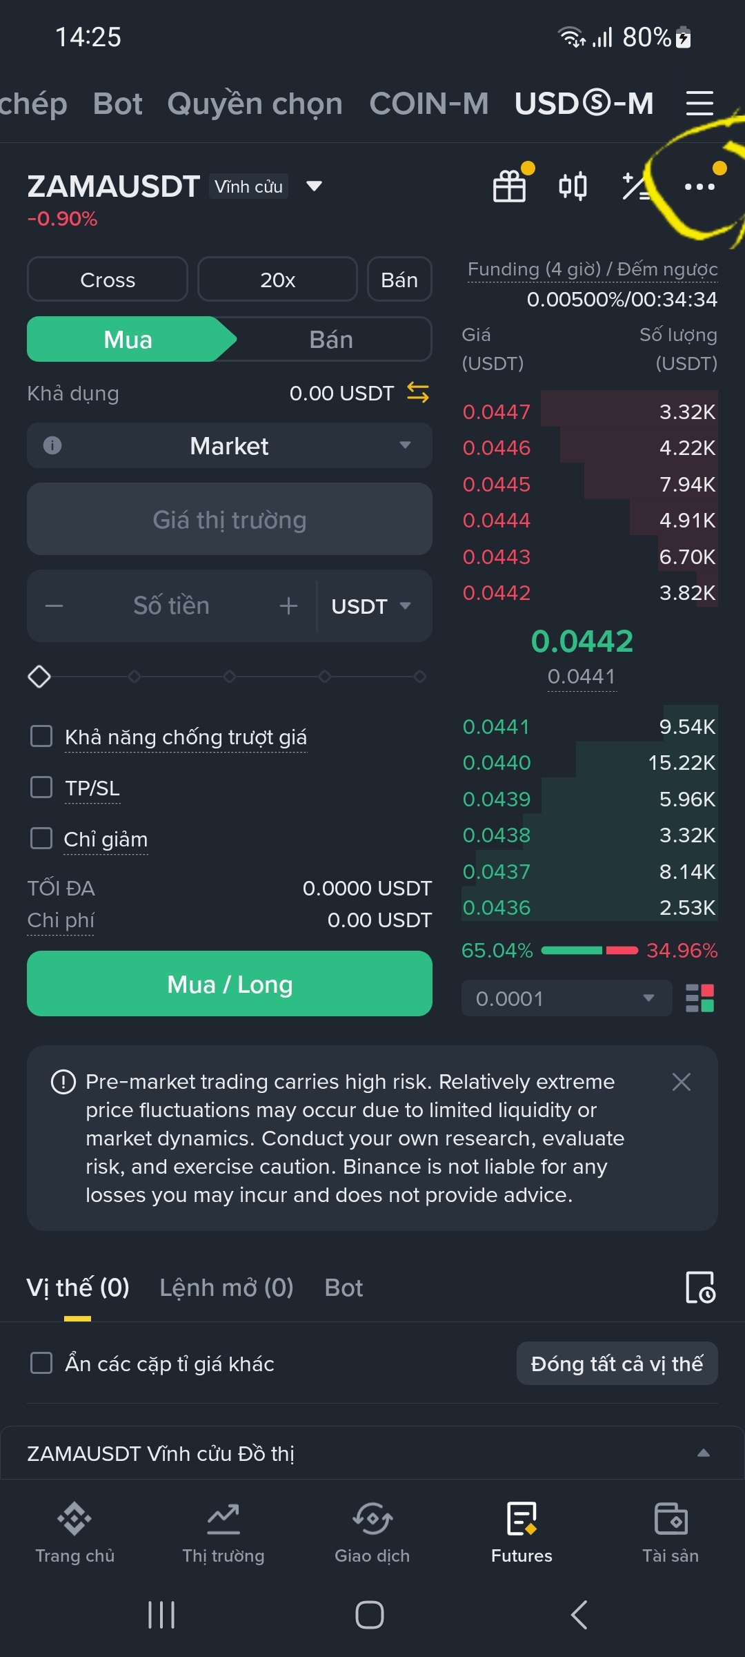
Task: Tap the hamburger menu icon
Action: tap(699, 104)
